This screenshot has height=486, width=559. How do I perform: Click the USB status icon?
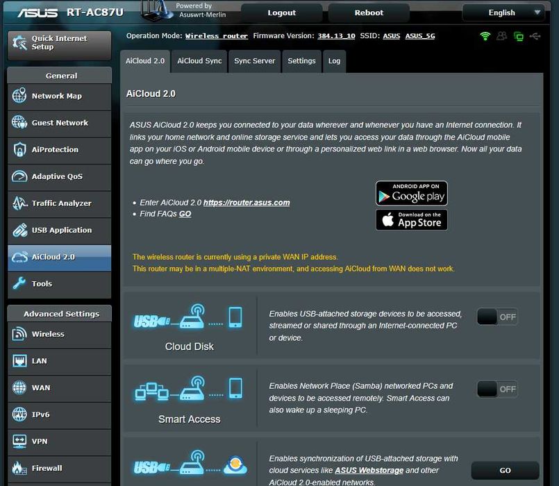535,36
